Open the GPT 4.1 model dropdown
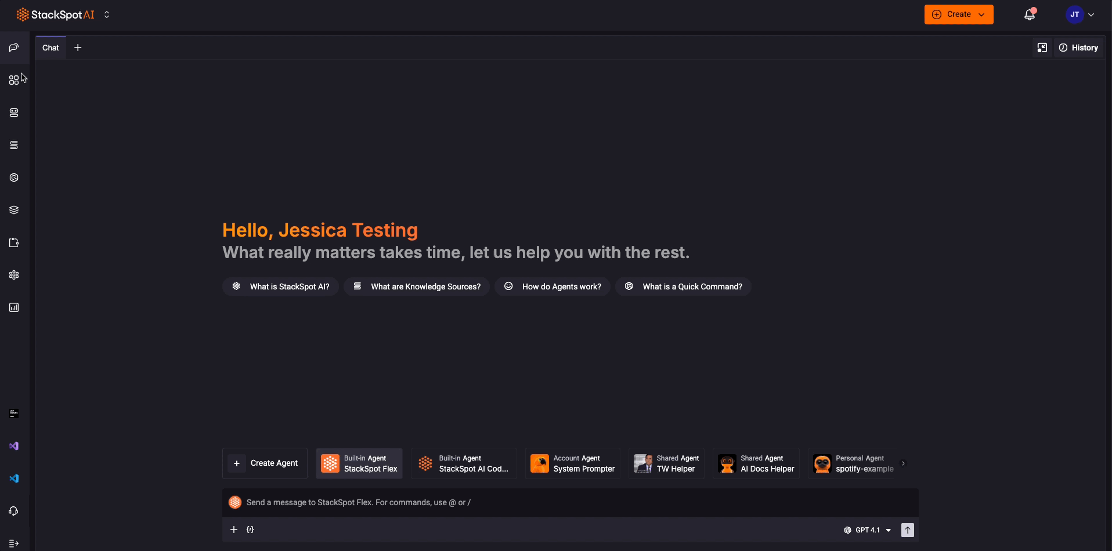This screenshot has height=551, width=1112. (868, 530)
